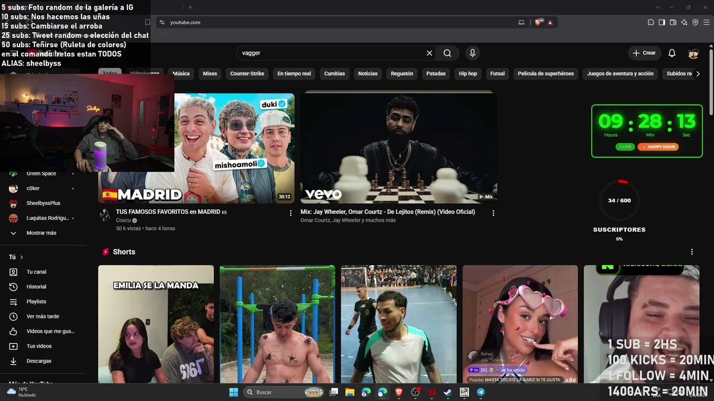The height and width of the screenshot is (401, 714).
Task: Show more filter chips with right arrow
Action: click(x=698, y=74)
